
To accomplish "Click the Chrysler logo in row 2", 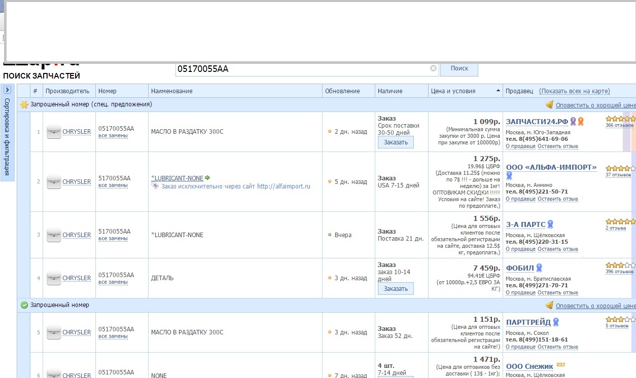I will click(x=53, y=182).
